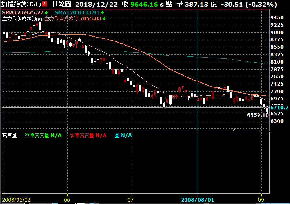Click the 6300 price axis label

click(277, 121)
